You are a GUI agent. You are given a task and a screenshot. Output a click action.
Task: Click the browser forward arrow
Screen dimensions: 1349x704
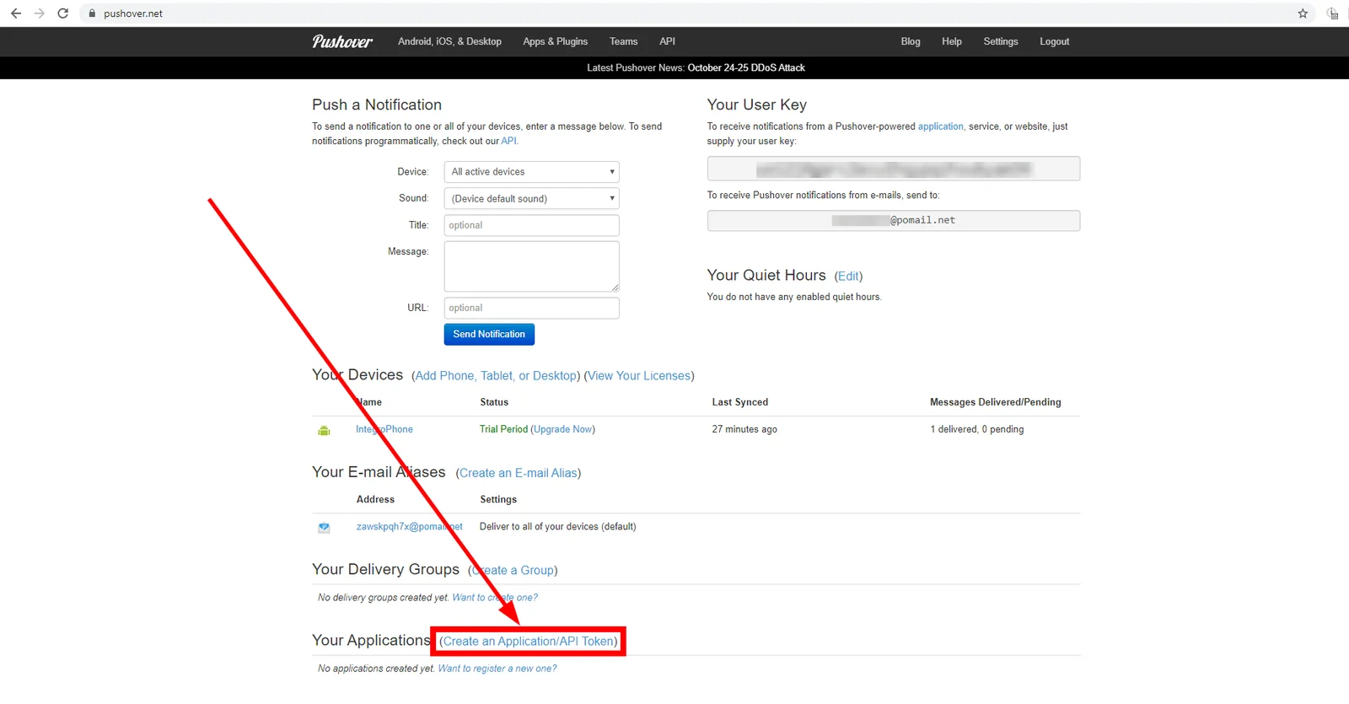point(39,13)
